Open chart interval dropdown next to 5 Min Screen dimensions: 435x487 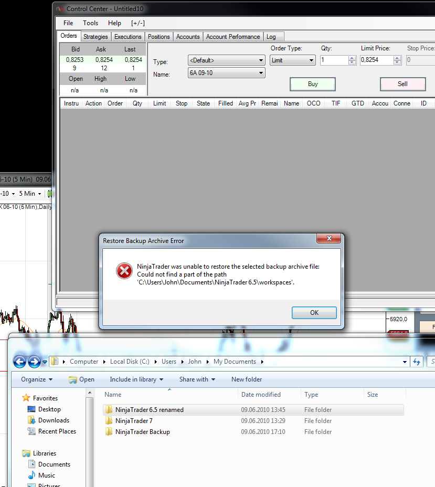pos(39,194)
